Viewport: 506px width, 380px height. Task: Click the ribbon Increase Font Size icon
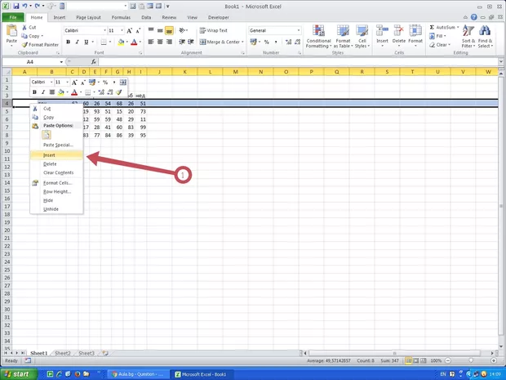coord(130,30)
